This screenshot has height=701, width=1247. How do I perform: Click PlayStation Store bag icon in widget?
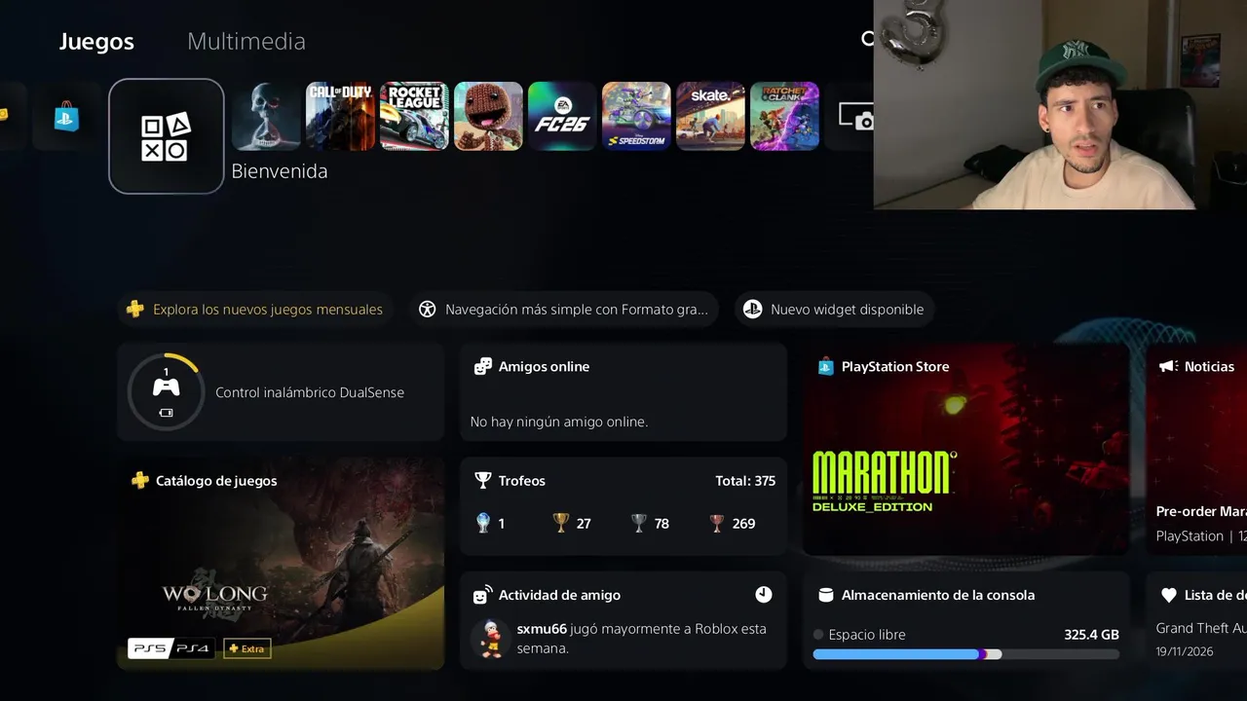825,367
